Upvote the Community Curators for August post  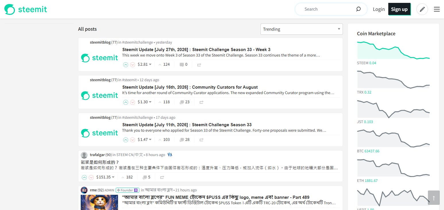126,102
